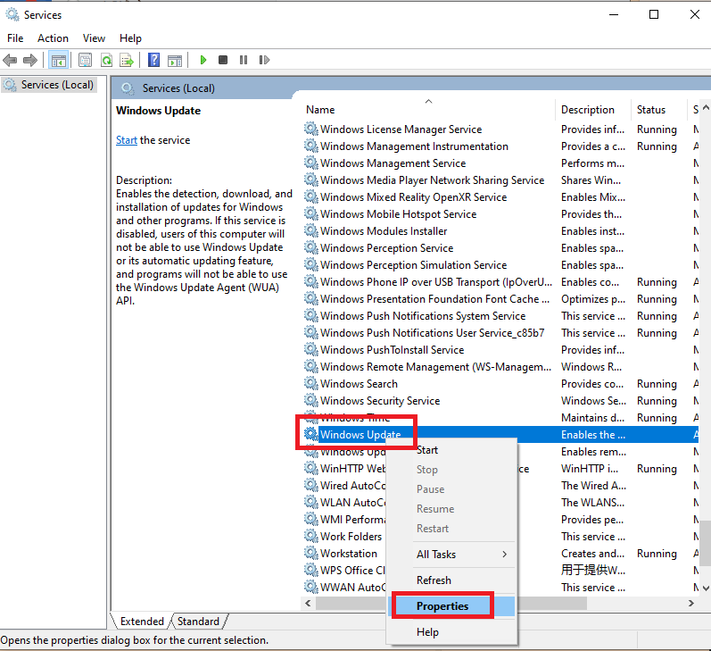Click the blue Help toolbar icon
The image size is (711, 651).
pyautogui.click(x=153, y=60)
